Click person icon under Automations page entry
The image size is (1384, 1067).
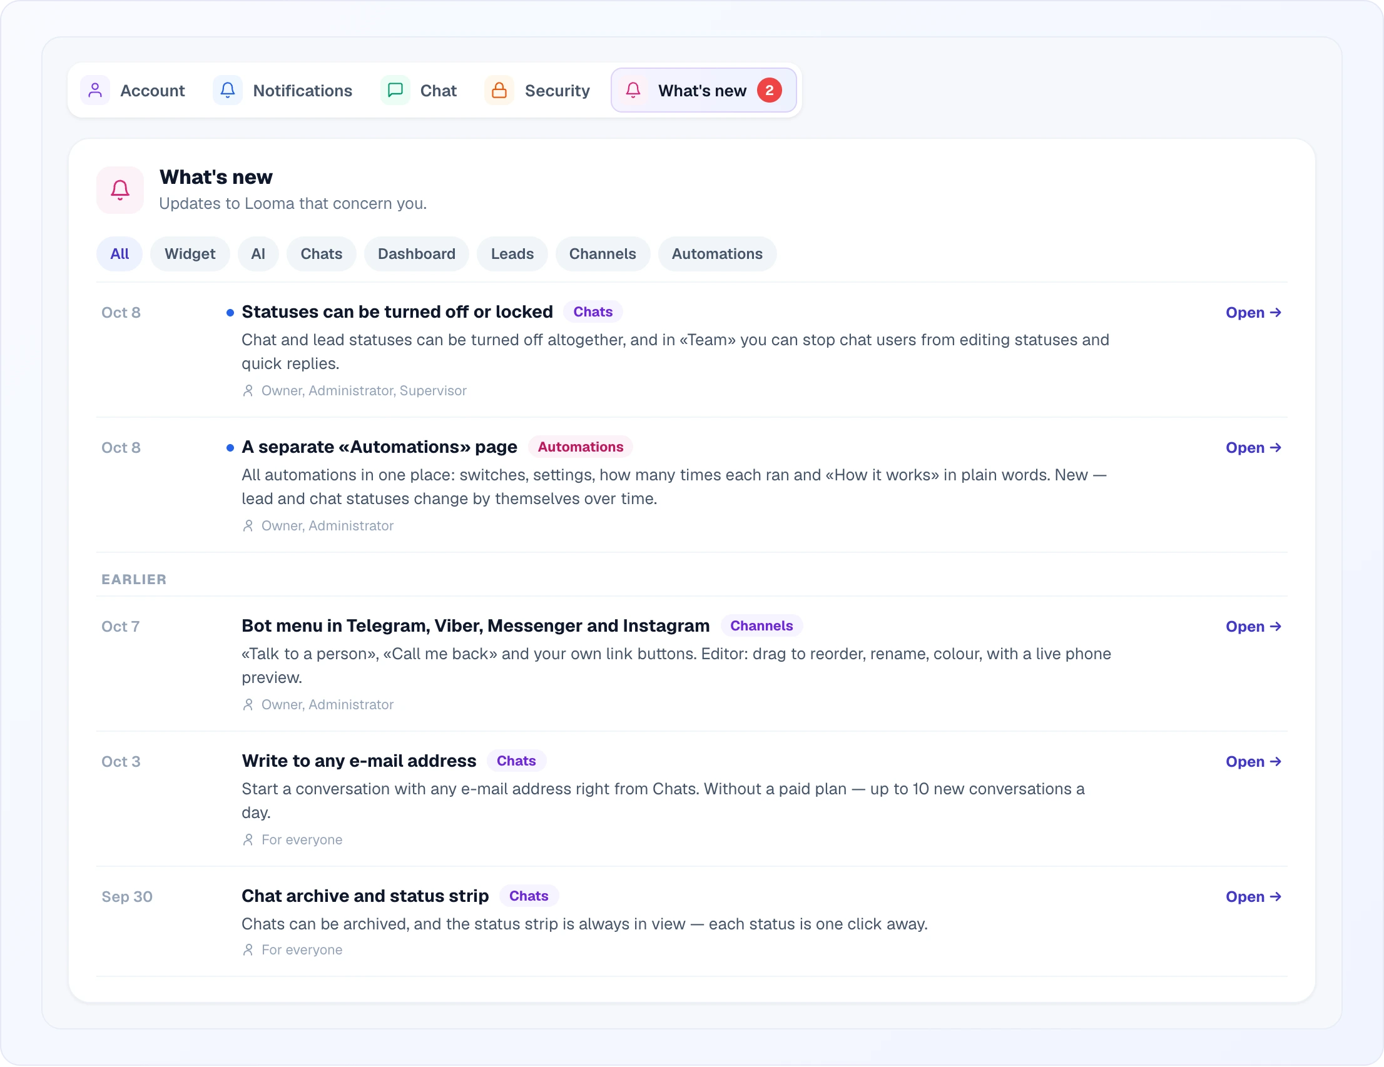248,526
